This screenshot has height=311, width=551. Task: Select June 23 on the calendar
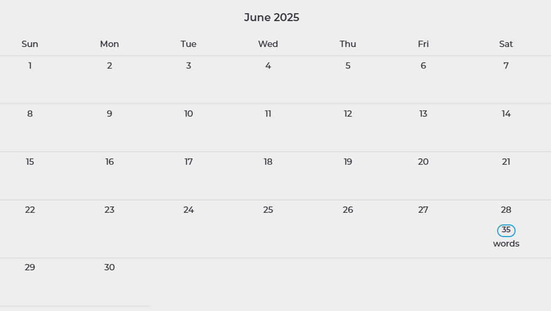(x=109, y=210)
